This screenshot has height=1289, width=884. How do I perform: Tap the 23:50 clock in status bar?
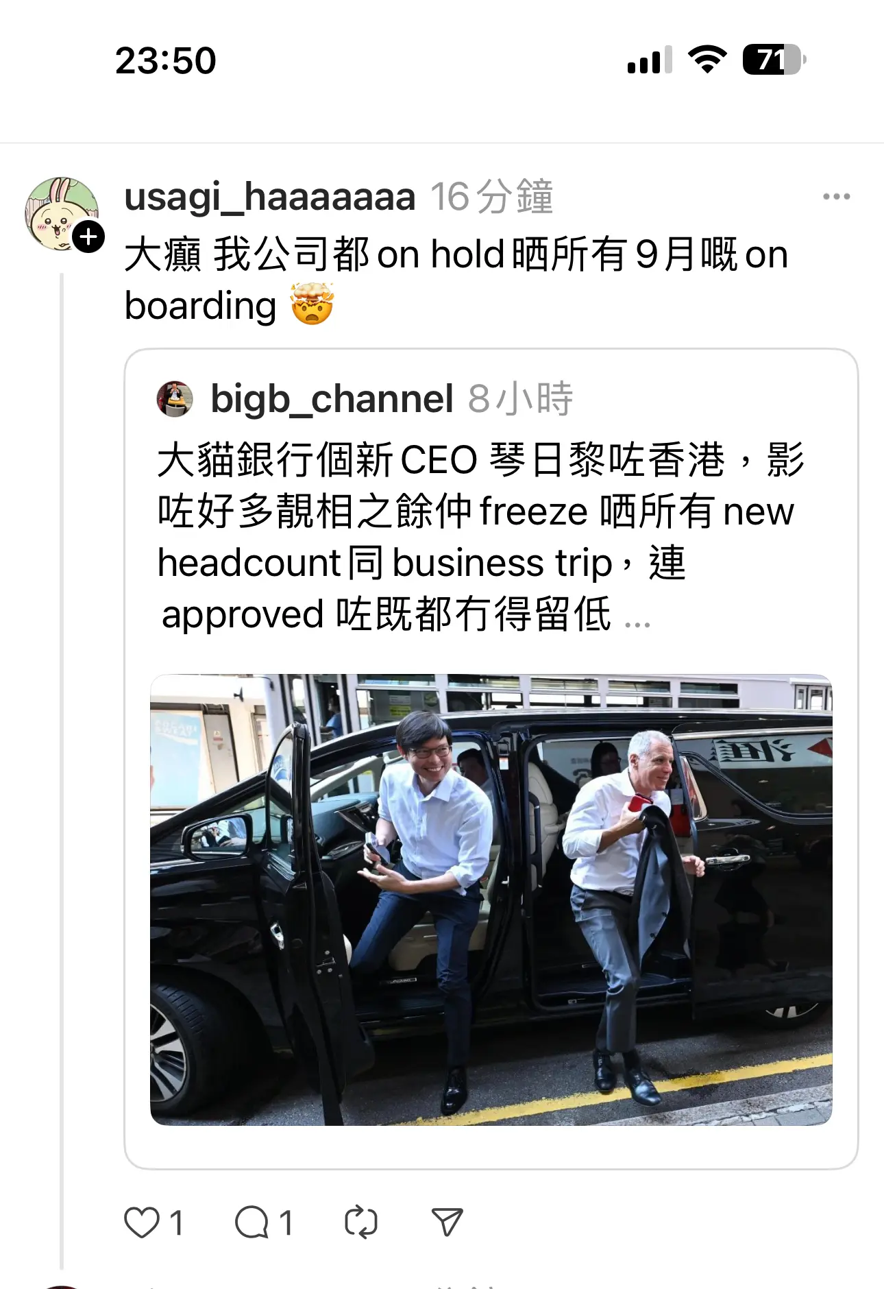166,60
